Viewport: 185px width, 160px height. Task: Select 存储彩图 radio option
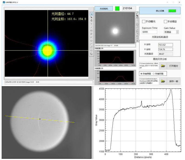(x=154, y=74)
